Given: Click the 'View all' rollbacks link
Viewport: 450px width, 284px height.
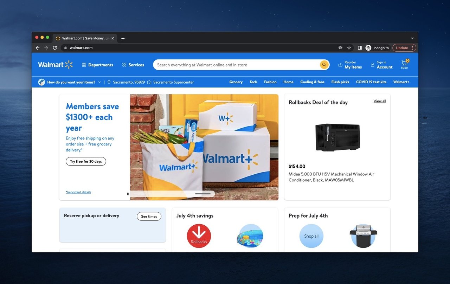Looking at the screenshot, I should (379, 101).
